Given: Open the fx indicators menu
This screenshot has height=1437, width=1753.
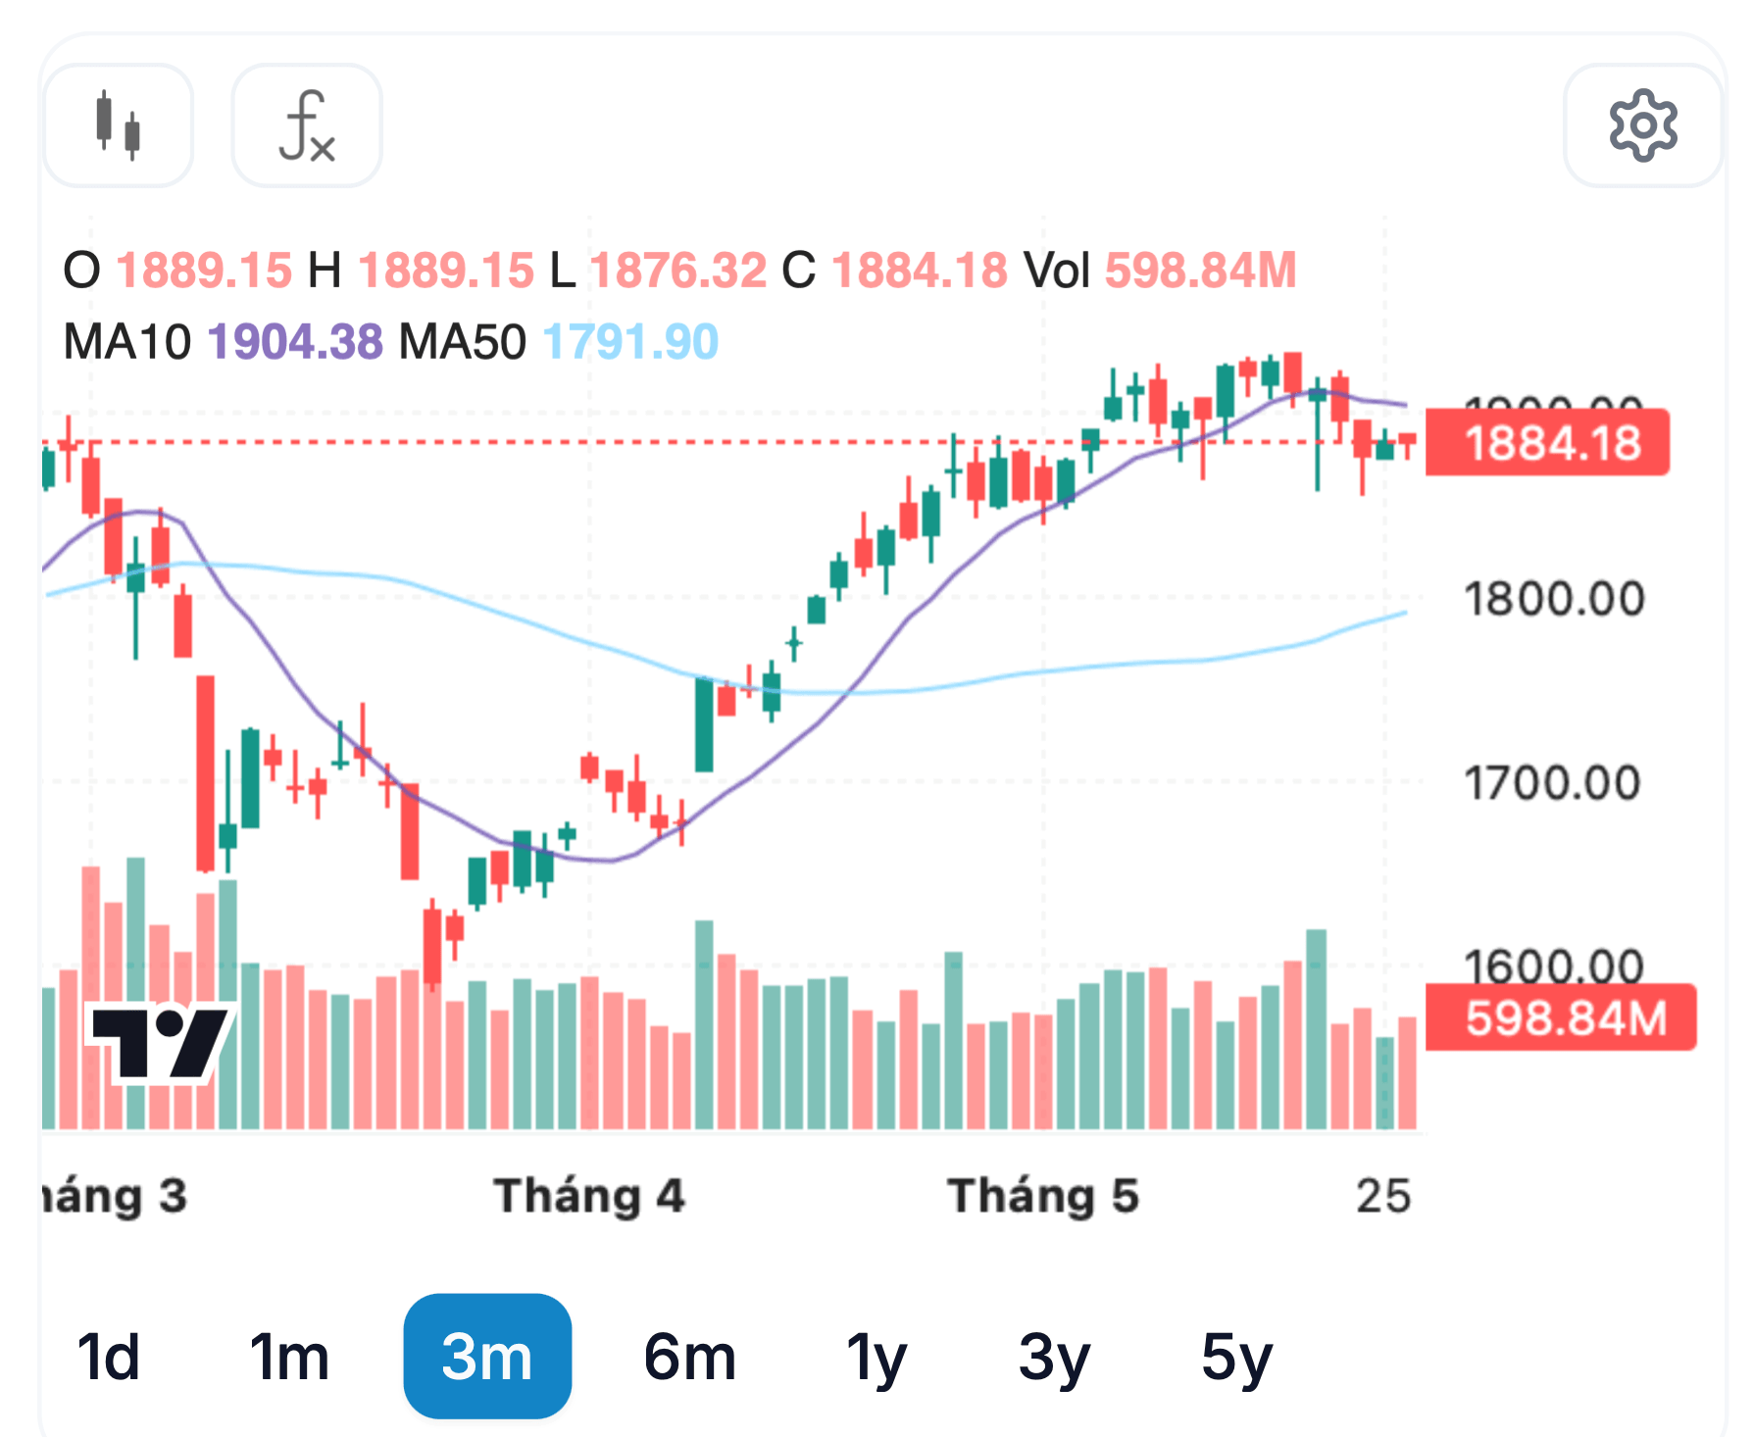Looking at the screenshot, I should [x=307, y=125].
